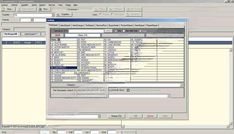Click the Cart button in the toolbar

coord(100,9)
